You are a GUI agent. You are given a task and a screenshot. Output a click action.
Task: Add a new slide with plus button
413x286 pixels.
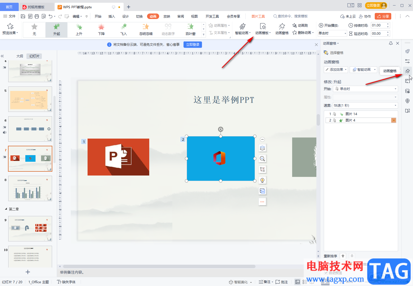[x=28, y=272]
